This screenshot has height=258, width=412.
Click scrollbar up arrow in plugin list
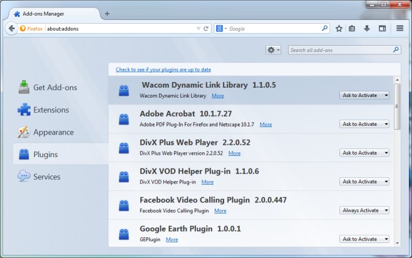coord(397,80)
